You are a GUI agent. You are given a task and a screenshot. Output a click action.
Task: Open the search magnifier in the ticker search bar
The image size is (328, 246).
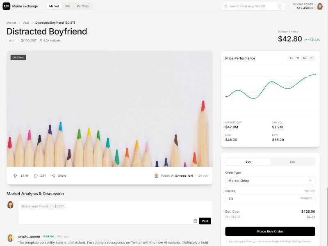pyautogui.click(x=225, y=6)
